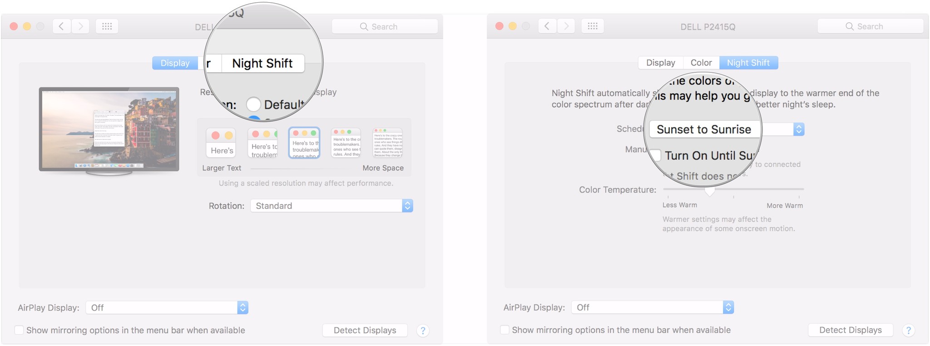The width and height of the screenshot is (930, 346).
Task: Click the "Color Temperature:" label
Action: pyautogui.click(x=618, y=190)
